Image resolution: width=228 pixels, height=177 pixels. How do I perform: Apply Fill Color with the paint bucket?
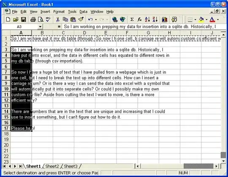pos(201,19)
